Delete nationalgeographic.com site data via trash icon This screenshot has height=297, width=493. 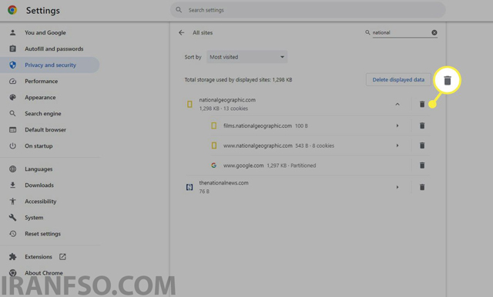tap(422, 104)
